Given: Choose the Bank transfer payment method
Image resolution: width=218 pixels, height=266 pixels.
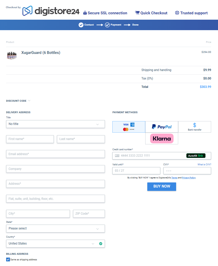Looking at the screenshot, I should tap(195, 127).
